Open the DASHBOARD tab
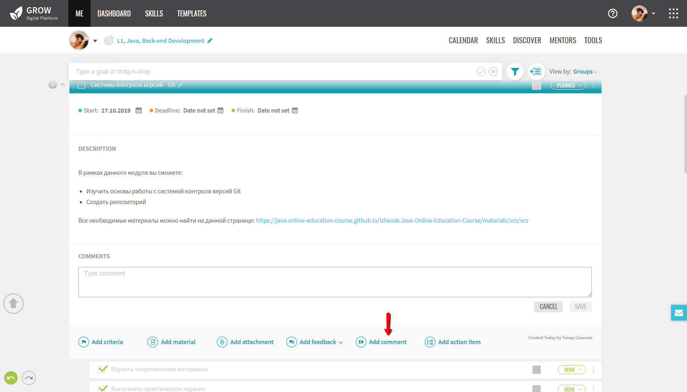The height and width of the screenshot is (392, 687). point(114,14)
